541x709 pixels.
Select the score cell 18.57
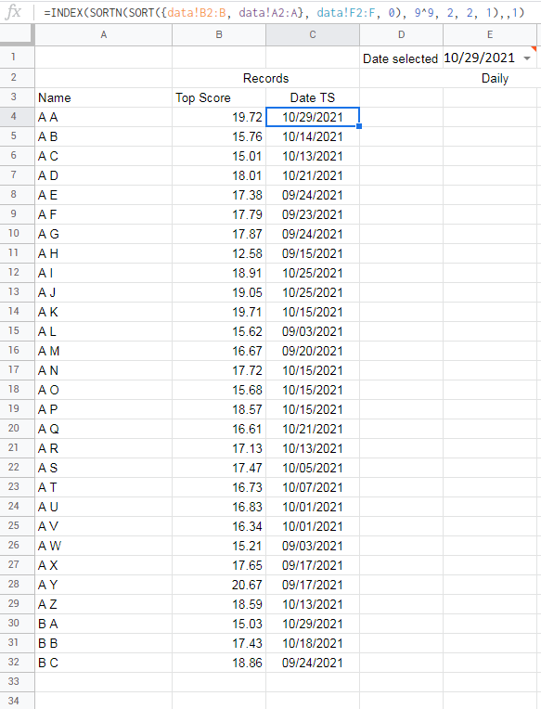(219, 408)
